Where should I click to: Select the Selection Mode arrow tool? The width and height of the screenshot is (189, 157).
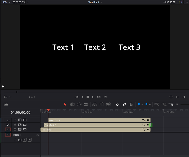pyautogui.click(x=65, y=104)
